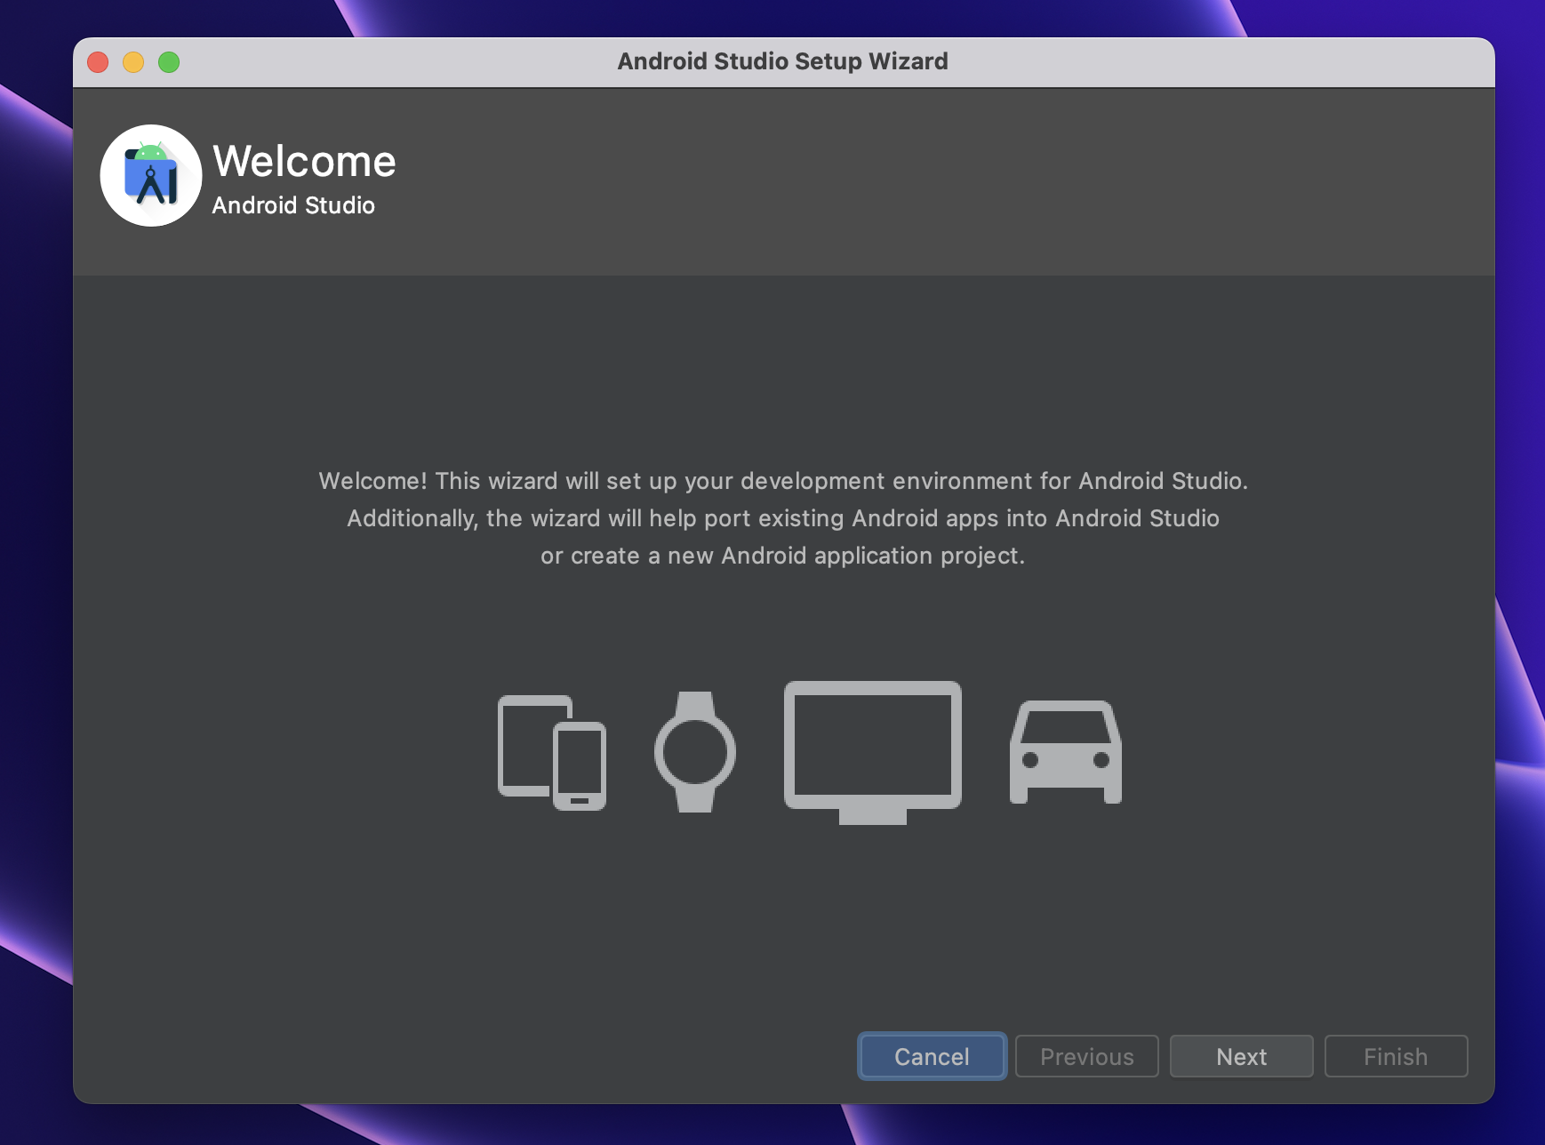
Task: Minimize the wizard with yellow button
Action: [x=133, y=62]
